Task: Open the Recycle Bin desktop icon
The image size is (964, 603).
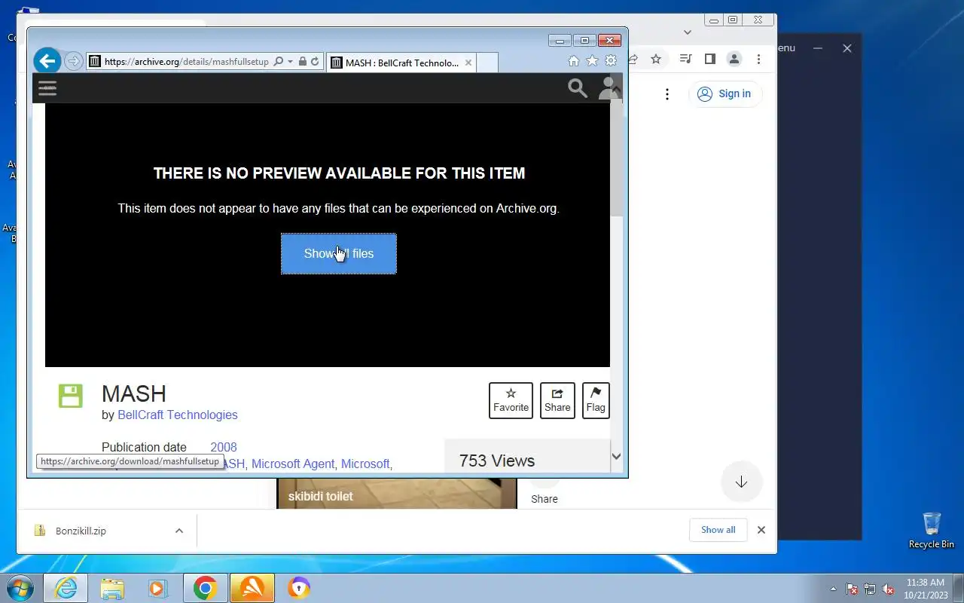Action: (x=932, y=531)
